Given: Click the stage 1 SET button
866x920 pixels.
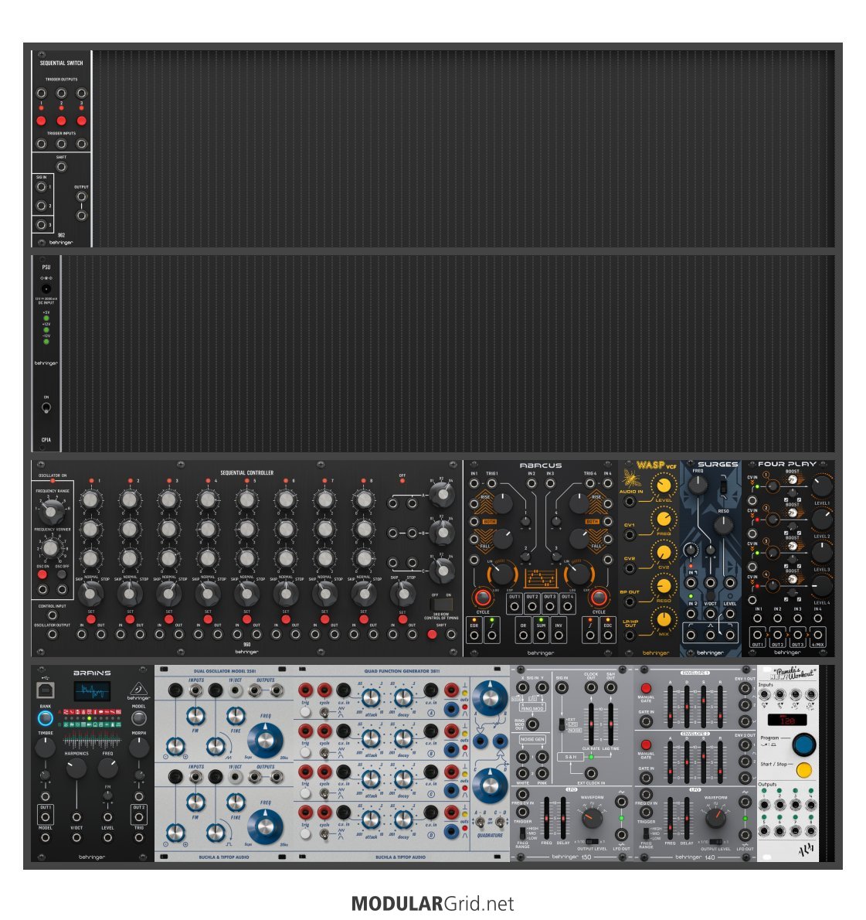Looking at the screenshot, I should pos(91,619).
